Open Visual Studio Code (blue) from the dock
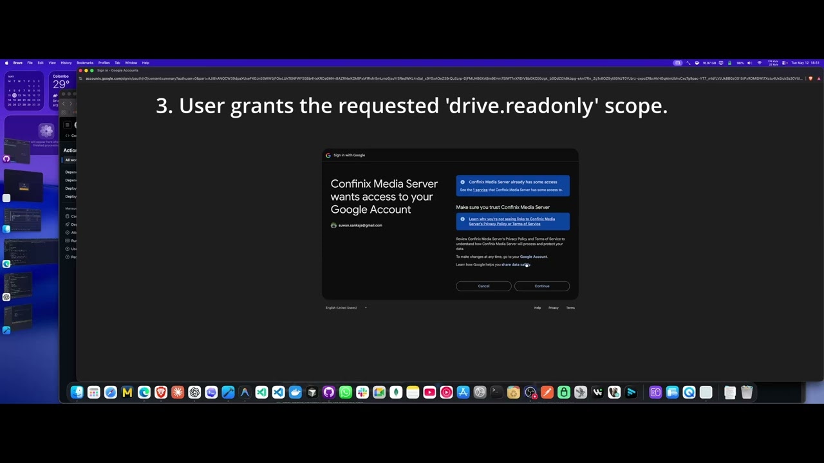Image resolution: width=824 pixels, height=463 pixels. click(278, 392)
